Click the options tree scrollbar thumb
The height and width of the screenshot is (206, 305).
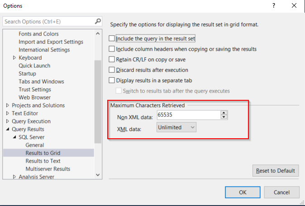coord(98,102)
